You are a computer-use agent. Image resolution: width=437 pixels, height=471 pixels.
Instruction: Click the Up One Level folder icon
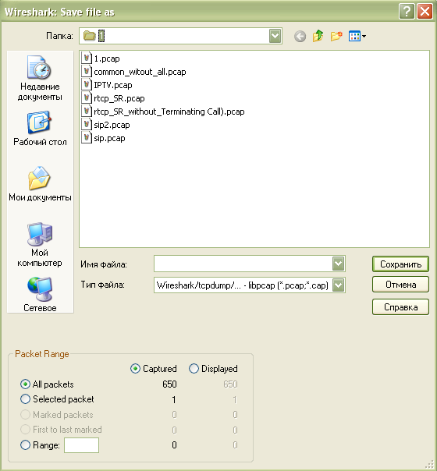click(318, 37)
